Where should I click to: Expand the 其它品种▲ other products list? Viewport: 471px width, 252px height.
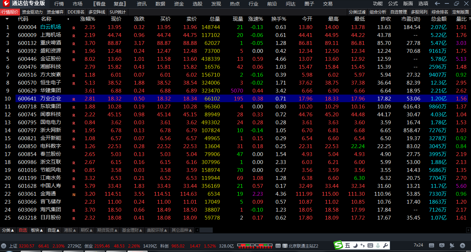click(x=182, y=230)
